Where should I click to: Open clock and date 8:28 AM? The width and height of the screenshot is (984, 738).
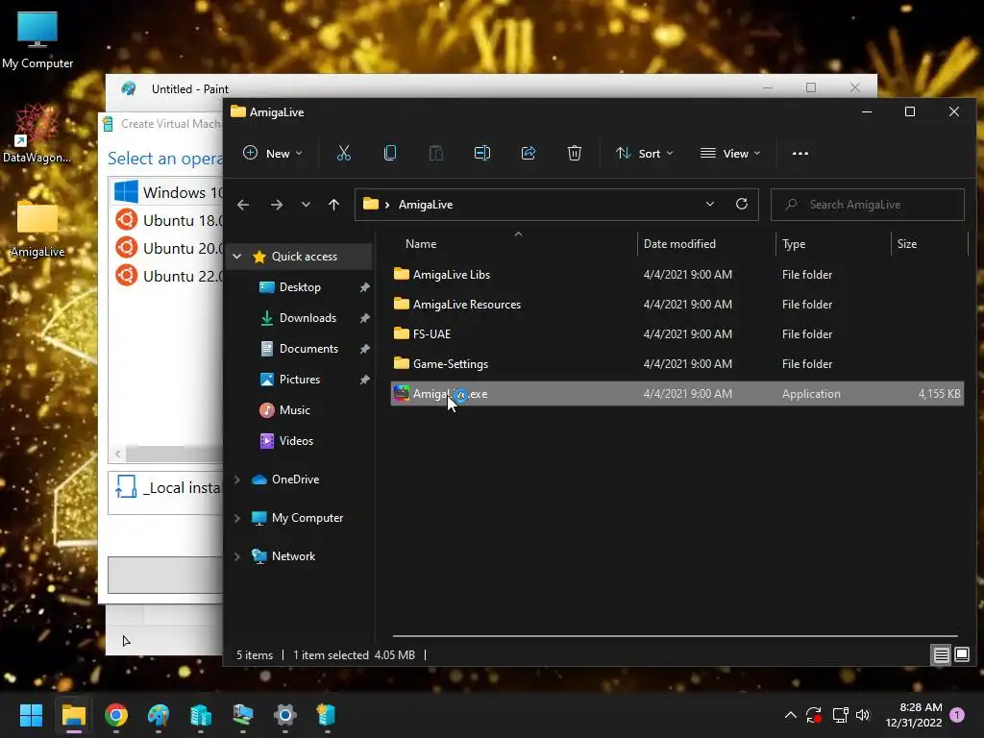coord(914,715)
